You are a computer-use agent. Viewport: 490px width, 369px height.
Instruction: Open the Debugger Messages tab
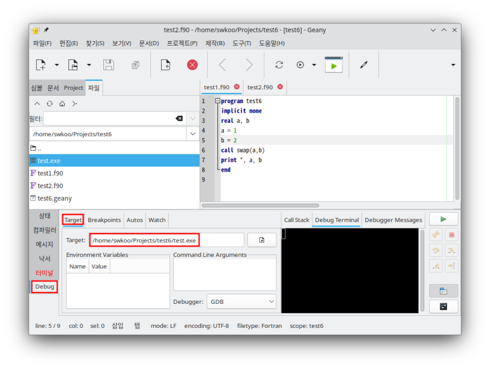[393, 220]
